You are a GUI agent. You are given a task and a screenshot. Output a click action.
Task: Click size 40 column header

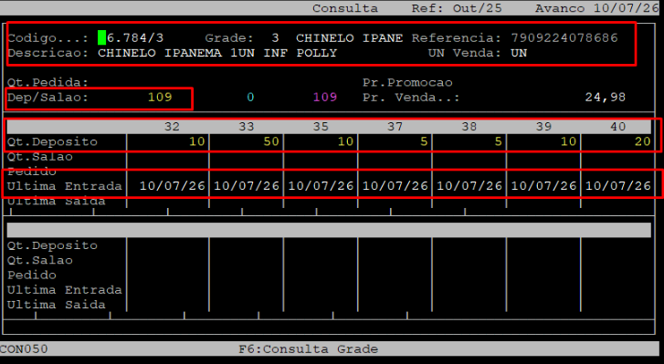(x=617, y=127)
